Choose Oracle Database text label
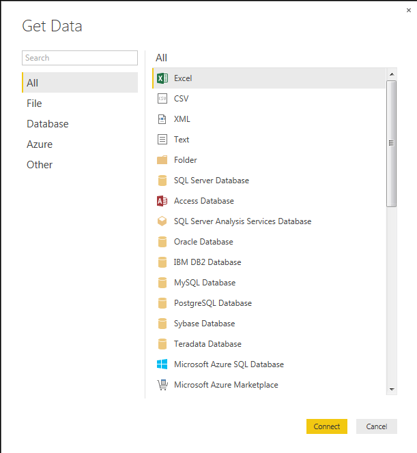417x453 pixels. tap(203, 242)
